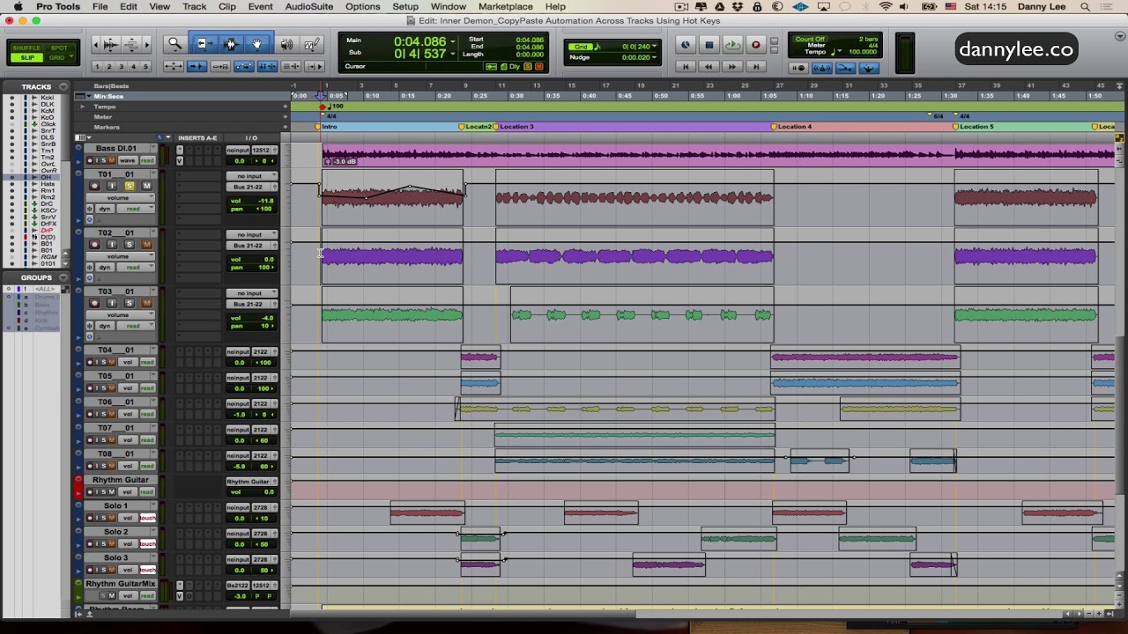Toggle the Metronome click button
The height and width of the screenshot is (634, 1128).
(821, 68)
